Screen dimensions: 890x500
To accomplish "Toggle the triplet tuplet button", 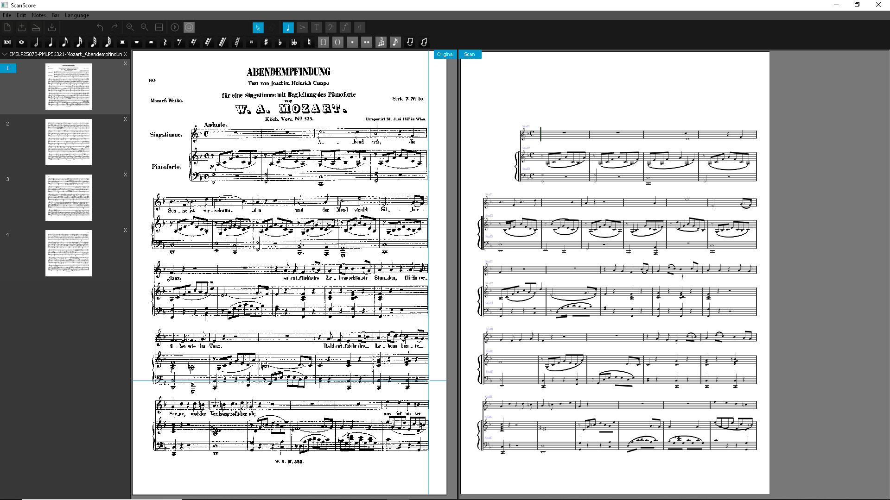I will (381, 42).
